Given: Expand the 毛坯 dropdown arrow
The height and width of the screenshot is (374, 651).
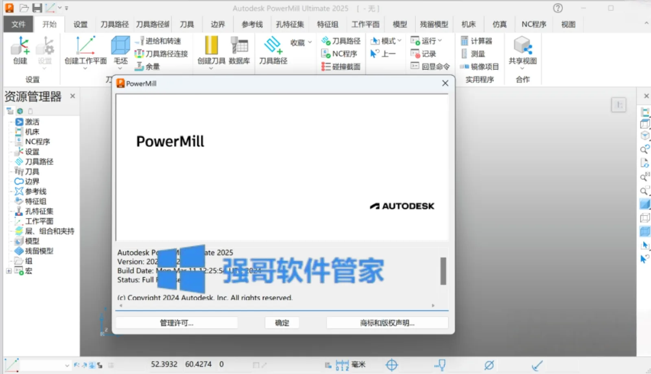Looking at the screenshot, I should coord(120,69).
